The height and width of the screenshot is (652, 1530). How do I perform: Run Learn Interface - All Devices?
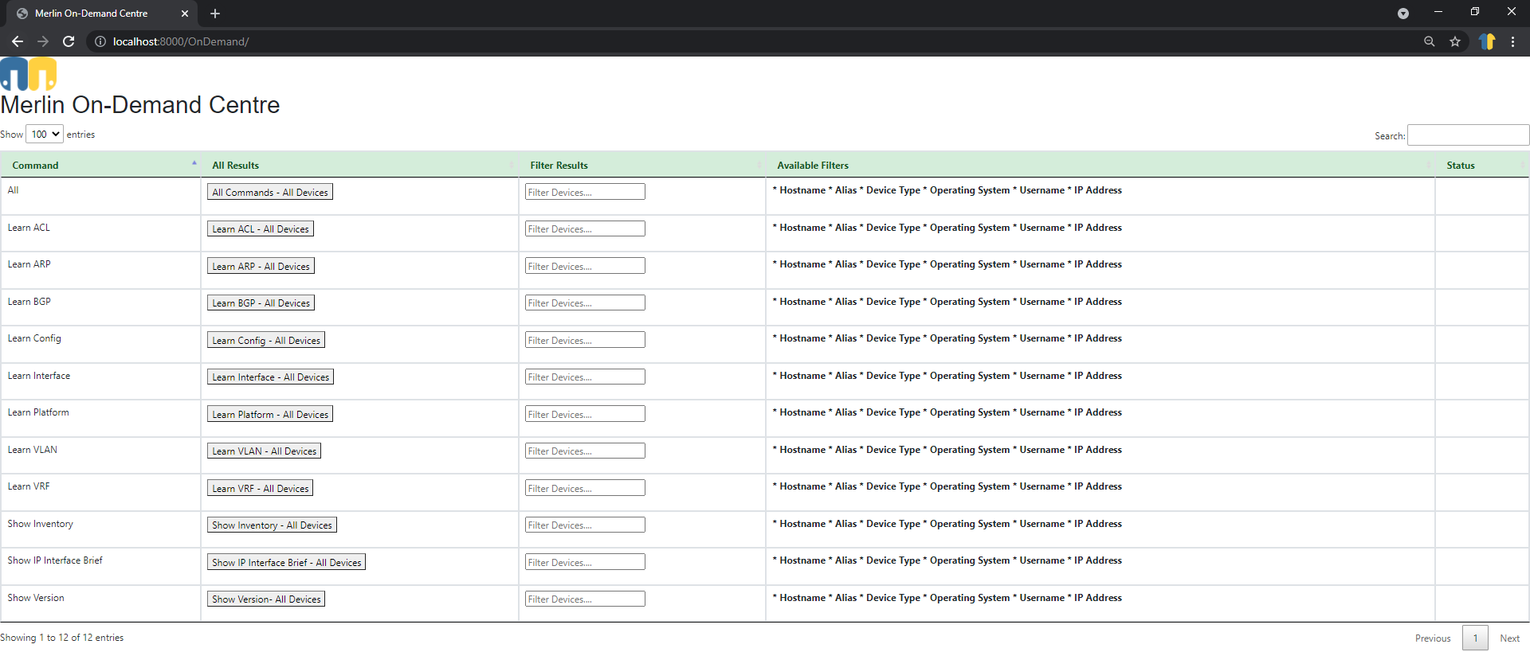(270, 377)
